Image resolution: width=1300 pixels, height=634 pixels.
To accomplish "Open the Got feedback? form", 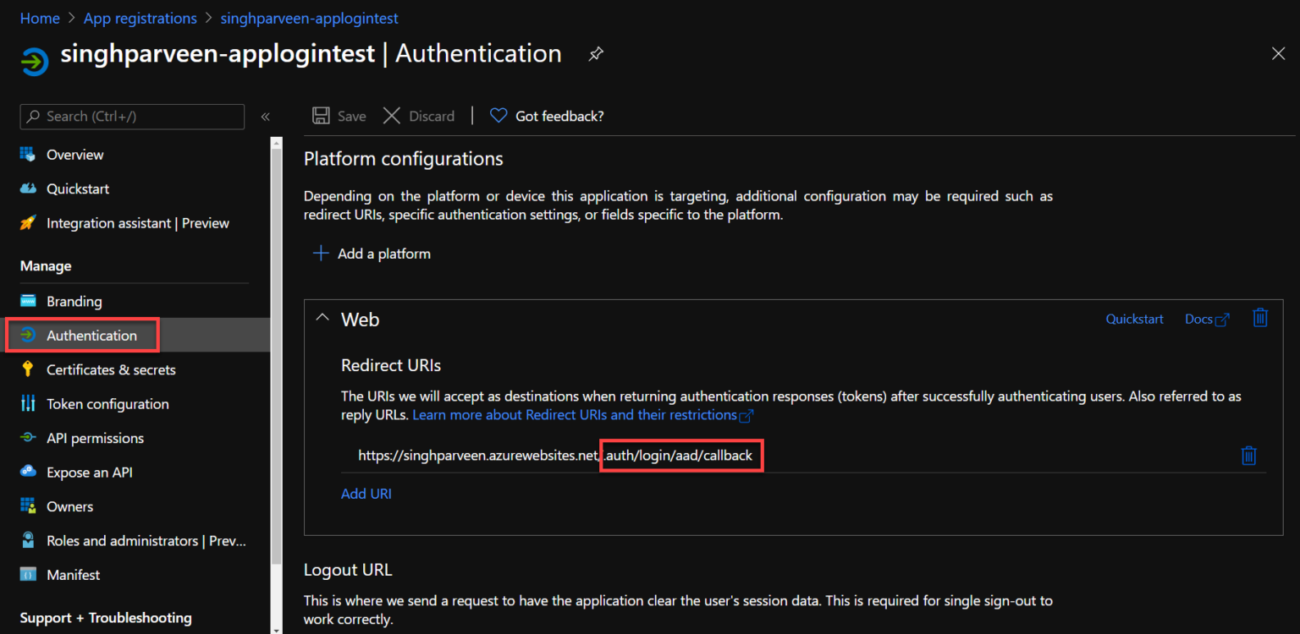I will pyautogui.click(x=546, y=116).
